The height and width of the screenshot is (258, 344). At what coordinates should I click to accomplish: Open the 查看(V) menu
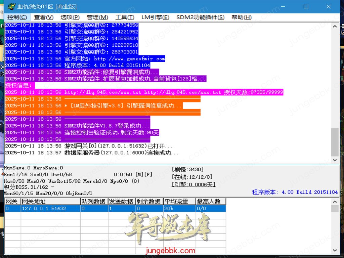coord(44,17)
